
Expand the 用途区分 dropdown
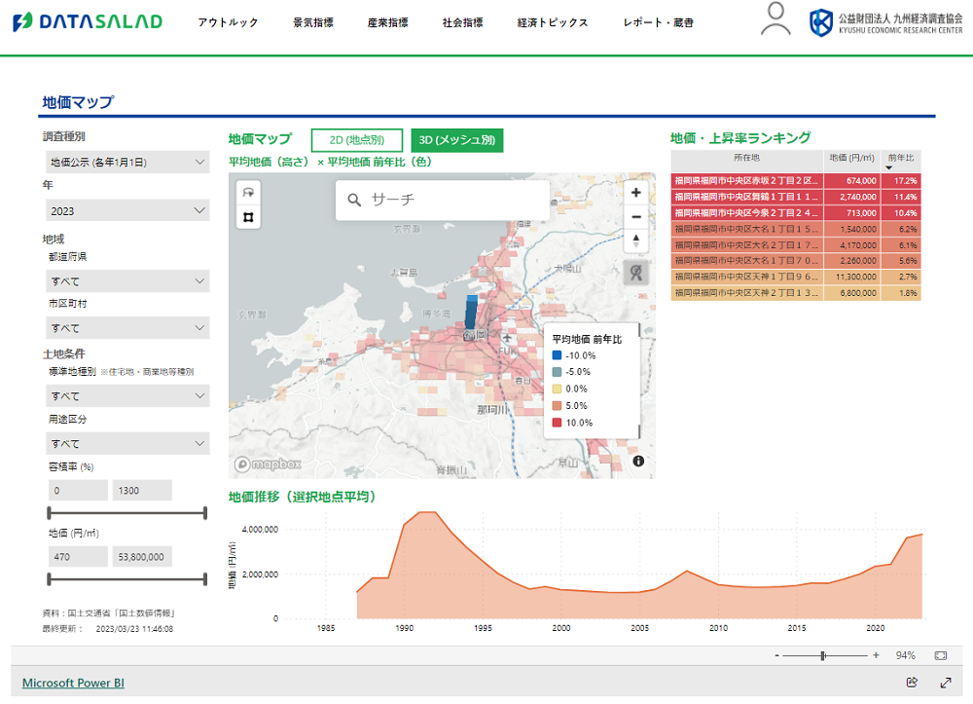click(127, 443)
